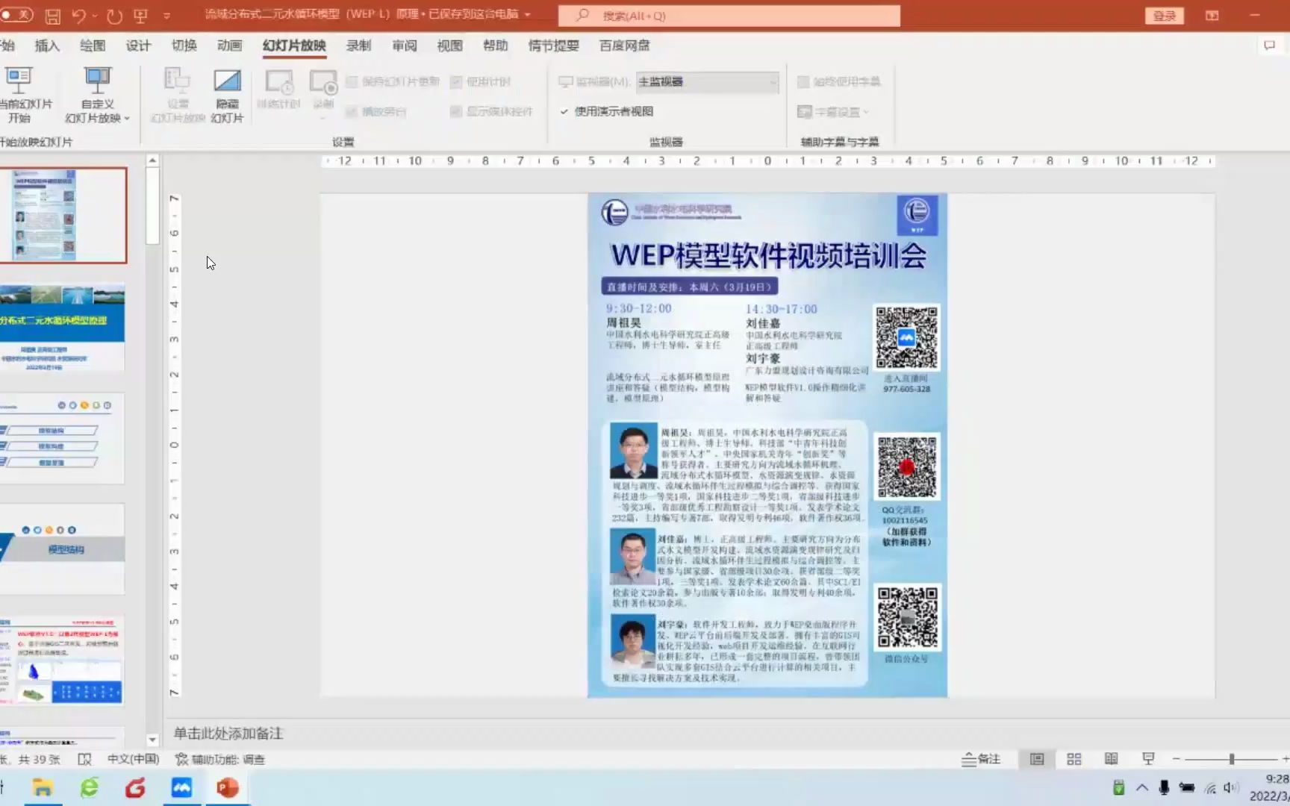Select slide 5 thumbnail with red text
Viewport: 1290px width, 806px height.
point(63,660)
